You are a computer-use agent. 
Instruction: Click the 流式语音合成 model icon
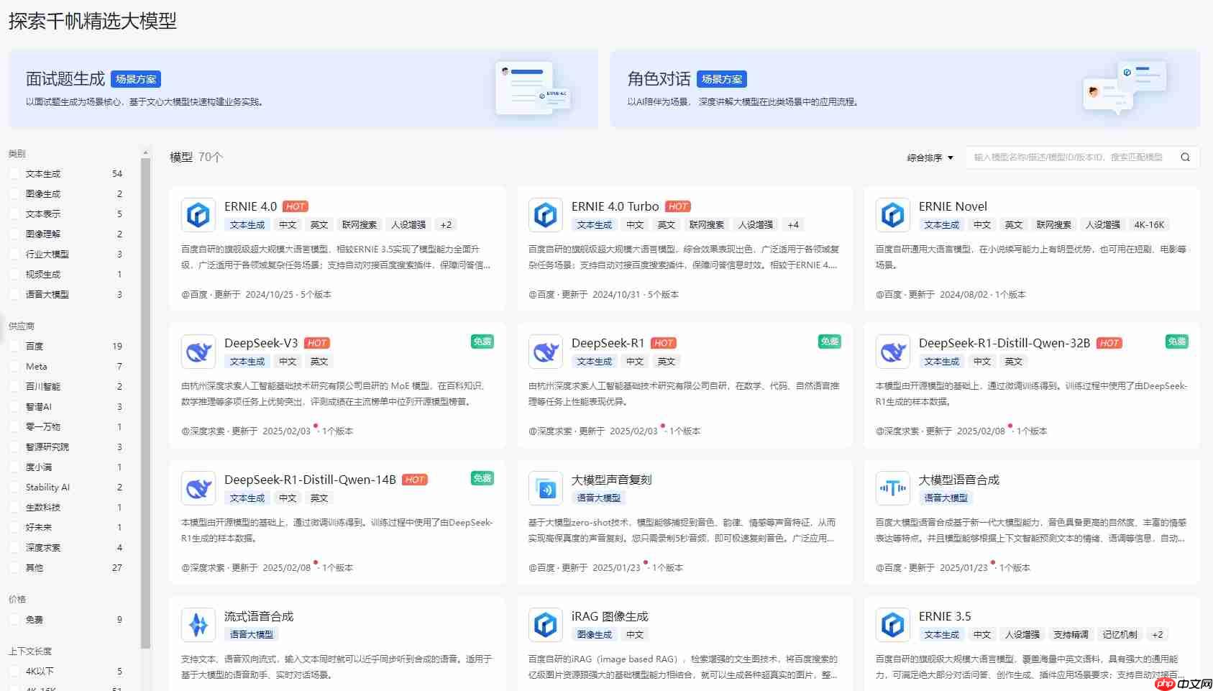coord(198,625)
